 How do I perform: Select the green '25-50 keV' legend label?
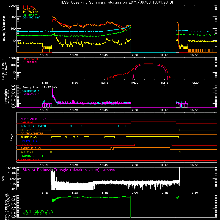pos(30,15)
